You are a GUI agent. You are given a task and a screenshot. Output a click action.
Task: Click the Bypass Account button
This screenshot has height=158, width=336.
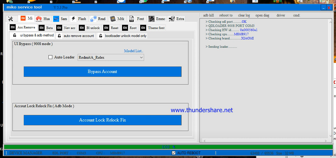tap(102, 72)
